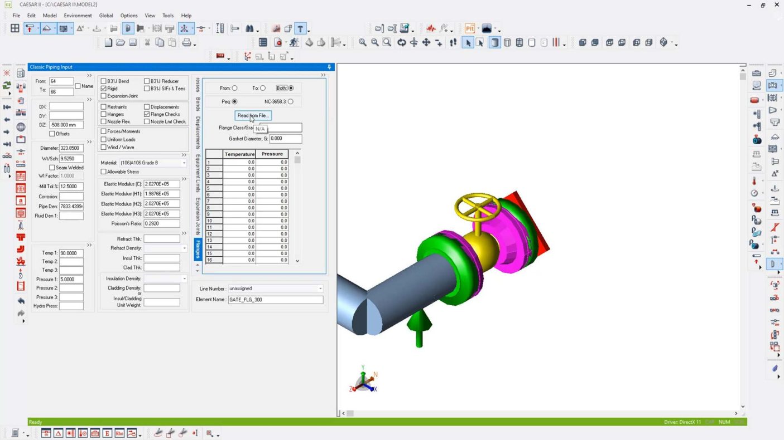Expand the Line Number dropdown
The height and width of the screenshot is (440, 784).
point(320,289)
